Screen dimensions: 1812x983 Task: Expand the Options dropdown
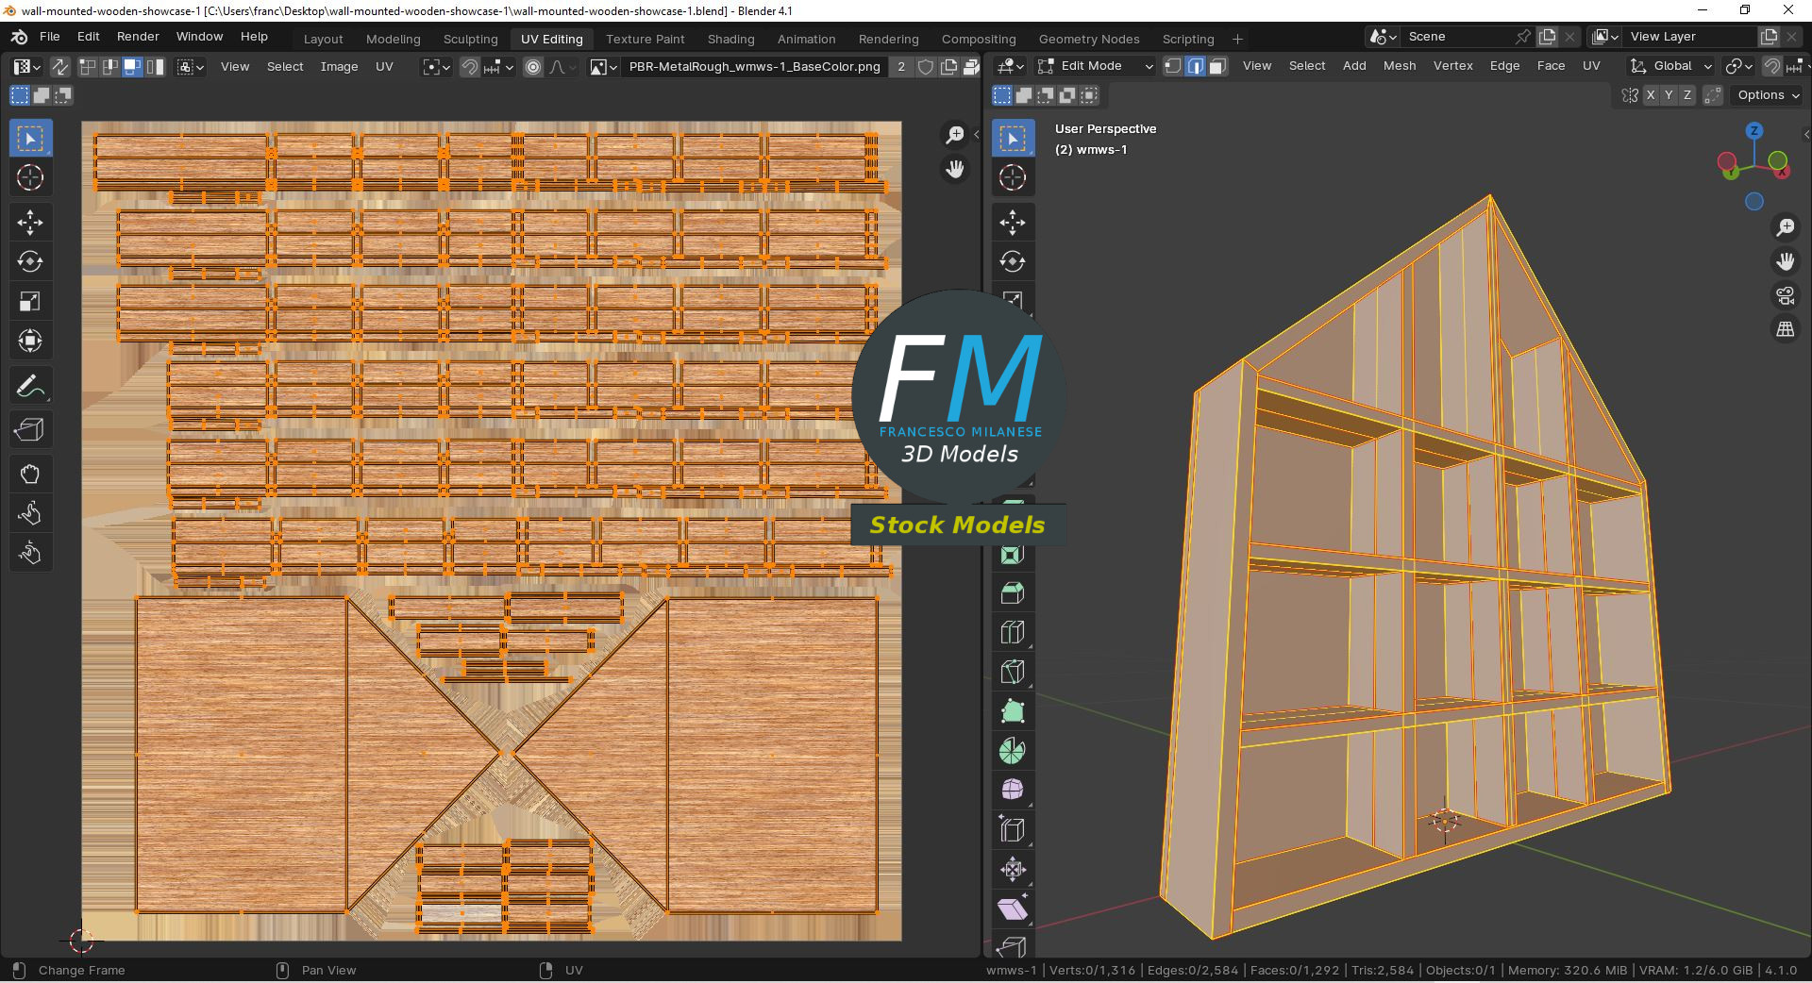click(x=1768, y=95)
